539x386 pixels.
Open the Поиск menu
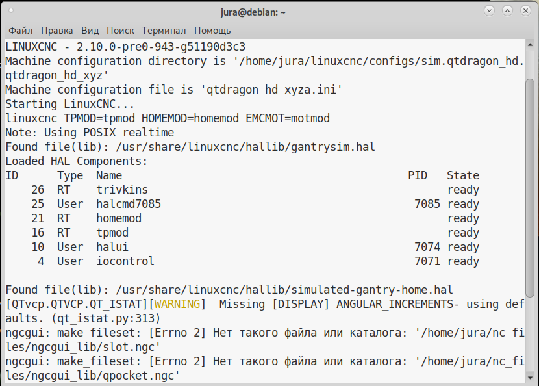click(x=120, y=31)
